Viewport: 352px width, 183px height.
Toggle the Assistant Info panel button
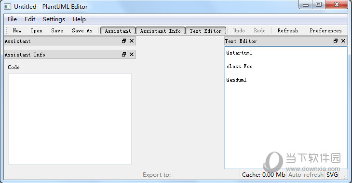click(160, 31)
